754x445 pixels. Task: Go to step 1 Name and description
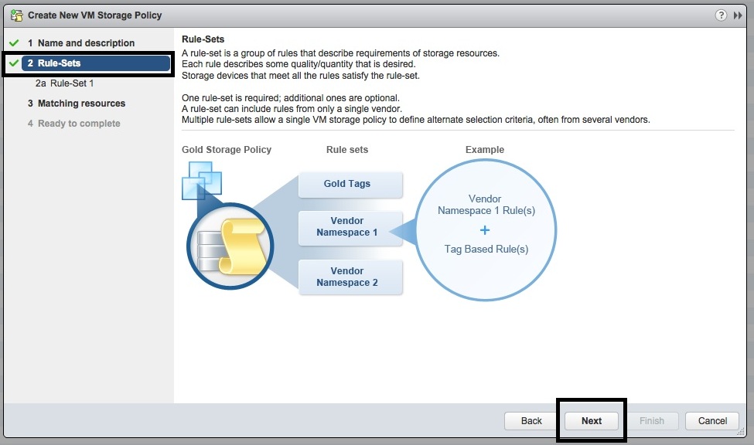coord(86,43)
